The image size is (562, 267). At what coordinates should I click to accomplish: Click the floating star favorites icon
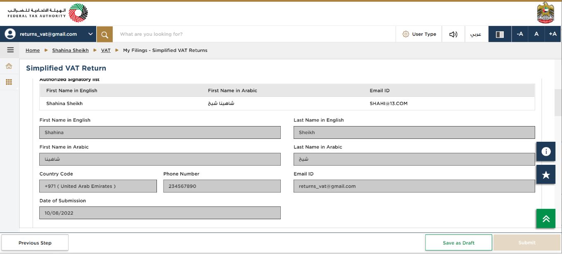(x=546, y=175)
